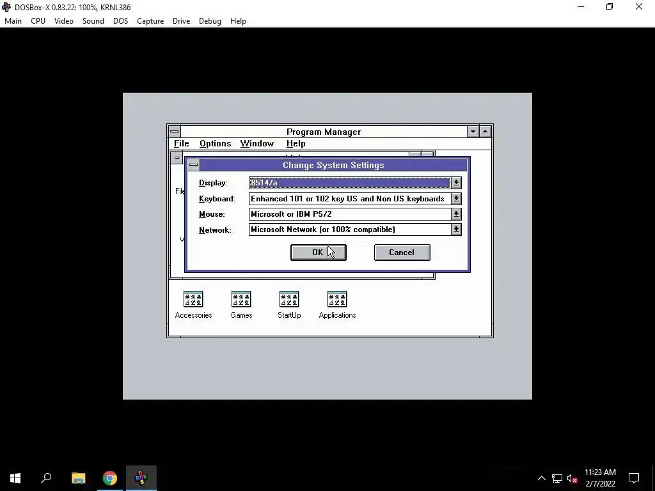Launch Google Chrome from the taskbar
The width and height of the screenshot is (655, 491).
tap(110, 478)
